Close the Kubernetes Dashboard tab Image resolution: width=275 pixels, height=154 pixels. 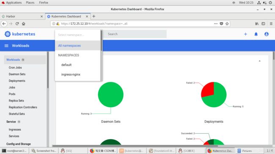tap(87, 16)
